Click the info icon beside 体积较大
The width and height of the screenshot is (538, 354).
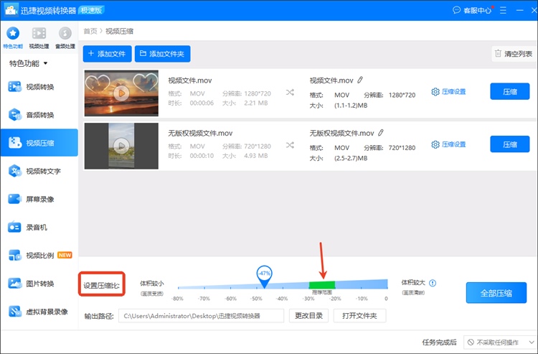click(x=433, y=283)
